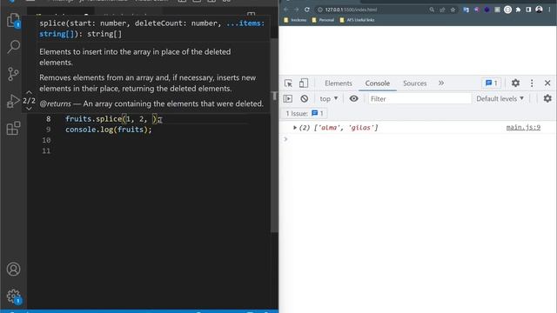Open the first bookmarks folder

click(295, 20)
